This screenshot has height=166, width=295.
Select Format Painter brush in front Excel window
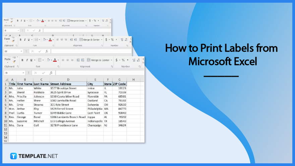pyautogui.click(x=14, y=62)
